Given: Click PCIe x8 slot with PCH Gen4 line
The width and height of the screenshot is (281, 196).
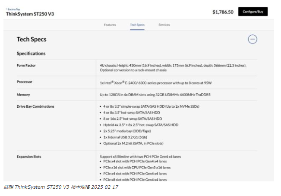Looking at the screenshot, I should (135, 180).
